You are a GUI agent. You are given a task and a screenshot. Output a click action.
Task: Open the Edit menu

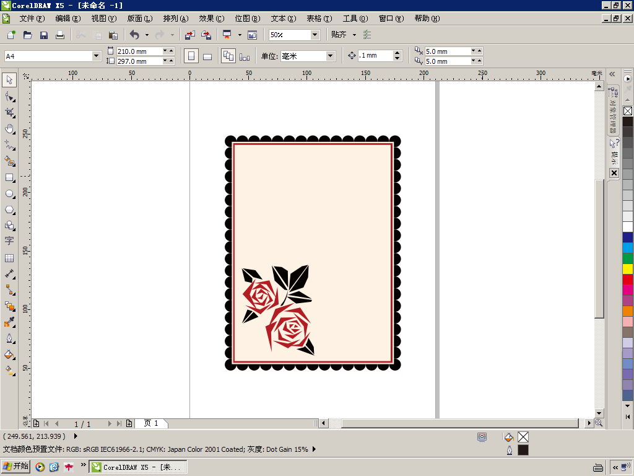tap(68, 19)
